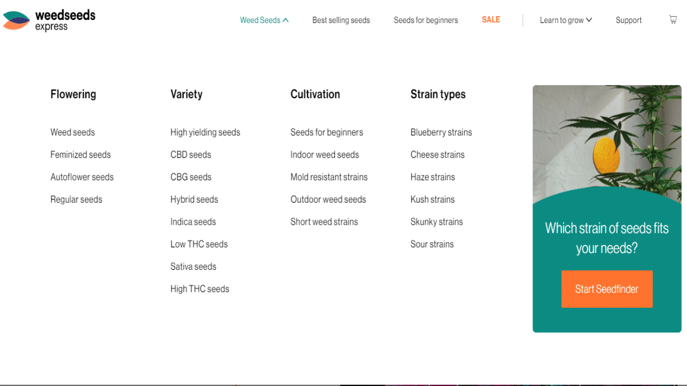Click the Start Seedfinder button
The width and height of the screenshot is (687, 386).
click(607, 289)
